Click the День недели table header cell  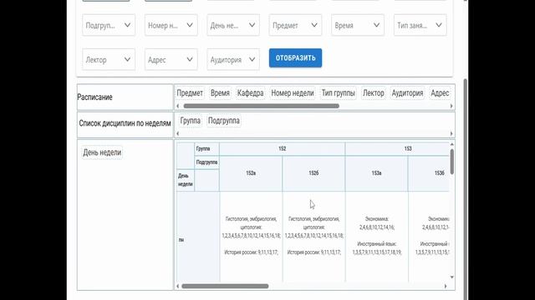(186, 180)
